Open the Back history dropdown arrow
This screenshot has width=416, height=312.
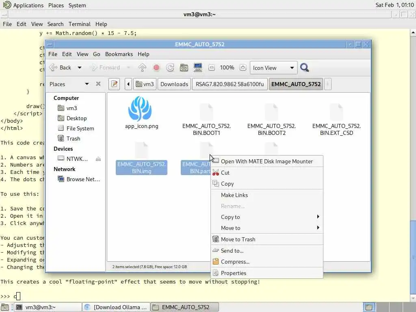(79, 68)
